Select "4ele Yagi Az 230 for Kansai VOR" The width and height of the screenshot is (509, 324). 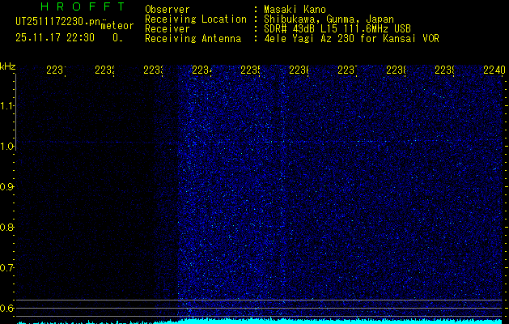click(351, 39)
